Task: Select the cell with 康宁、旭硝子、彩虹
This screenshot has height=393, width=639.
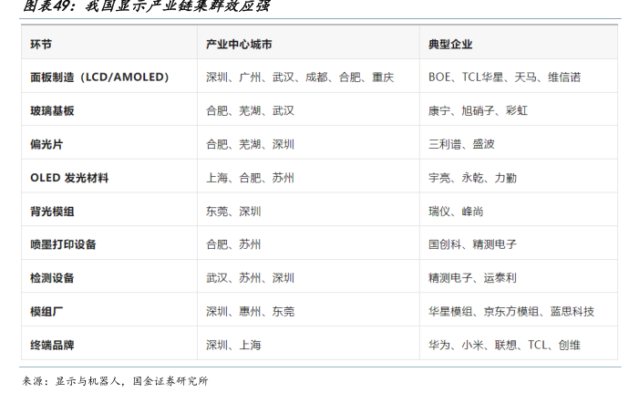Action: pyautogui.click(x=478, y=110)
